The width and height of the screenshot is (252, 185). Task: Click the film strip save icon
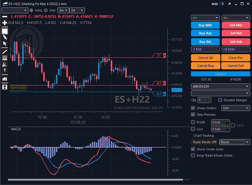pos(5,87)
